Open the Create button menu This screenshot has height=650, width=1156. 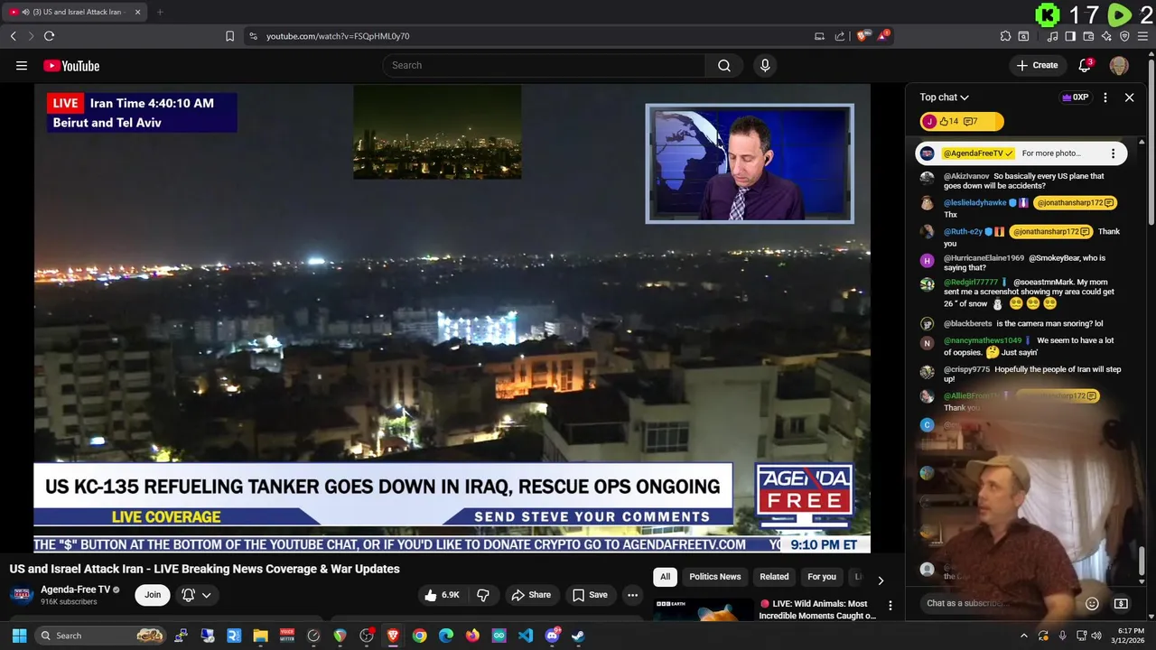tap(1037, 65)
